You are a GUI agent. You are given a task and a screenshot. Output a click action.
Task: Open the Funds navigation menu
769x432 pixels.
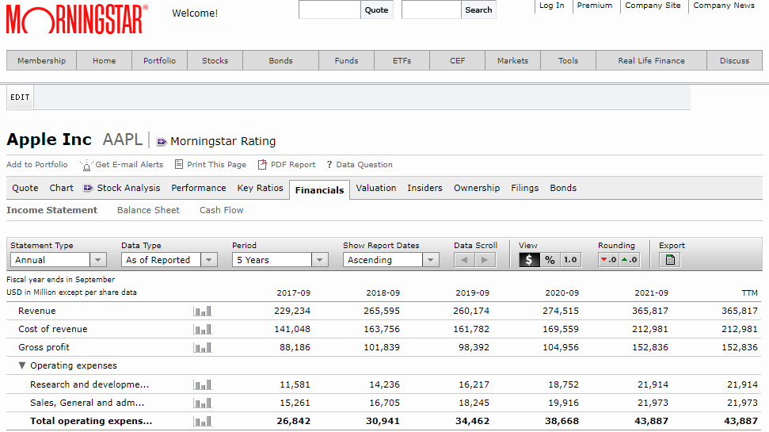pos(346,60)
